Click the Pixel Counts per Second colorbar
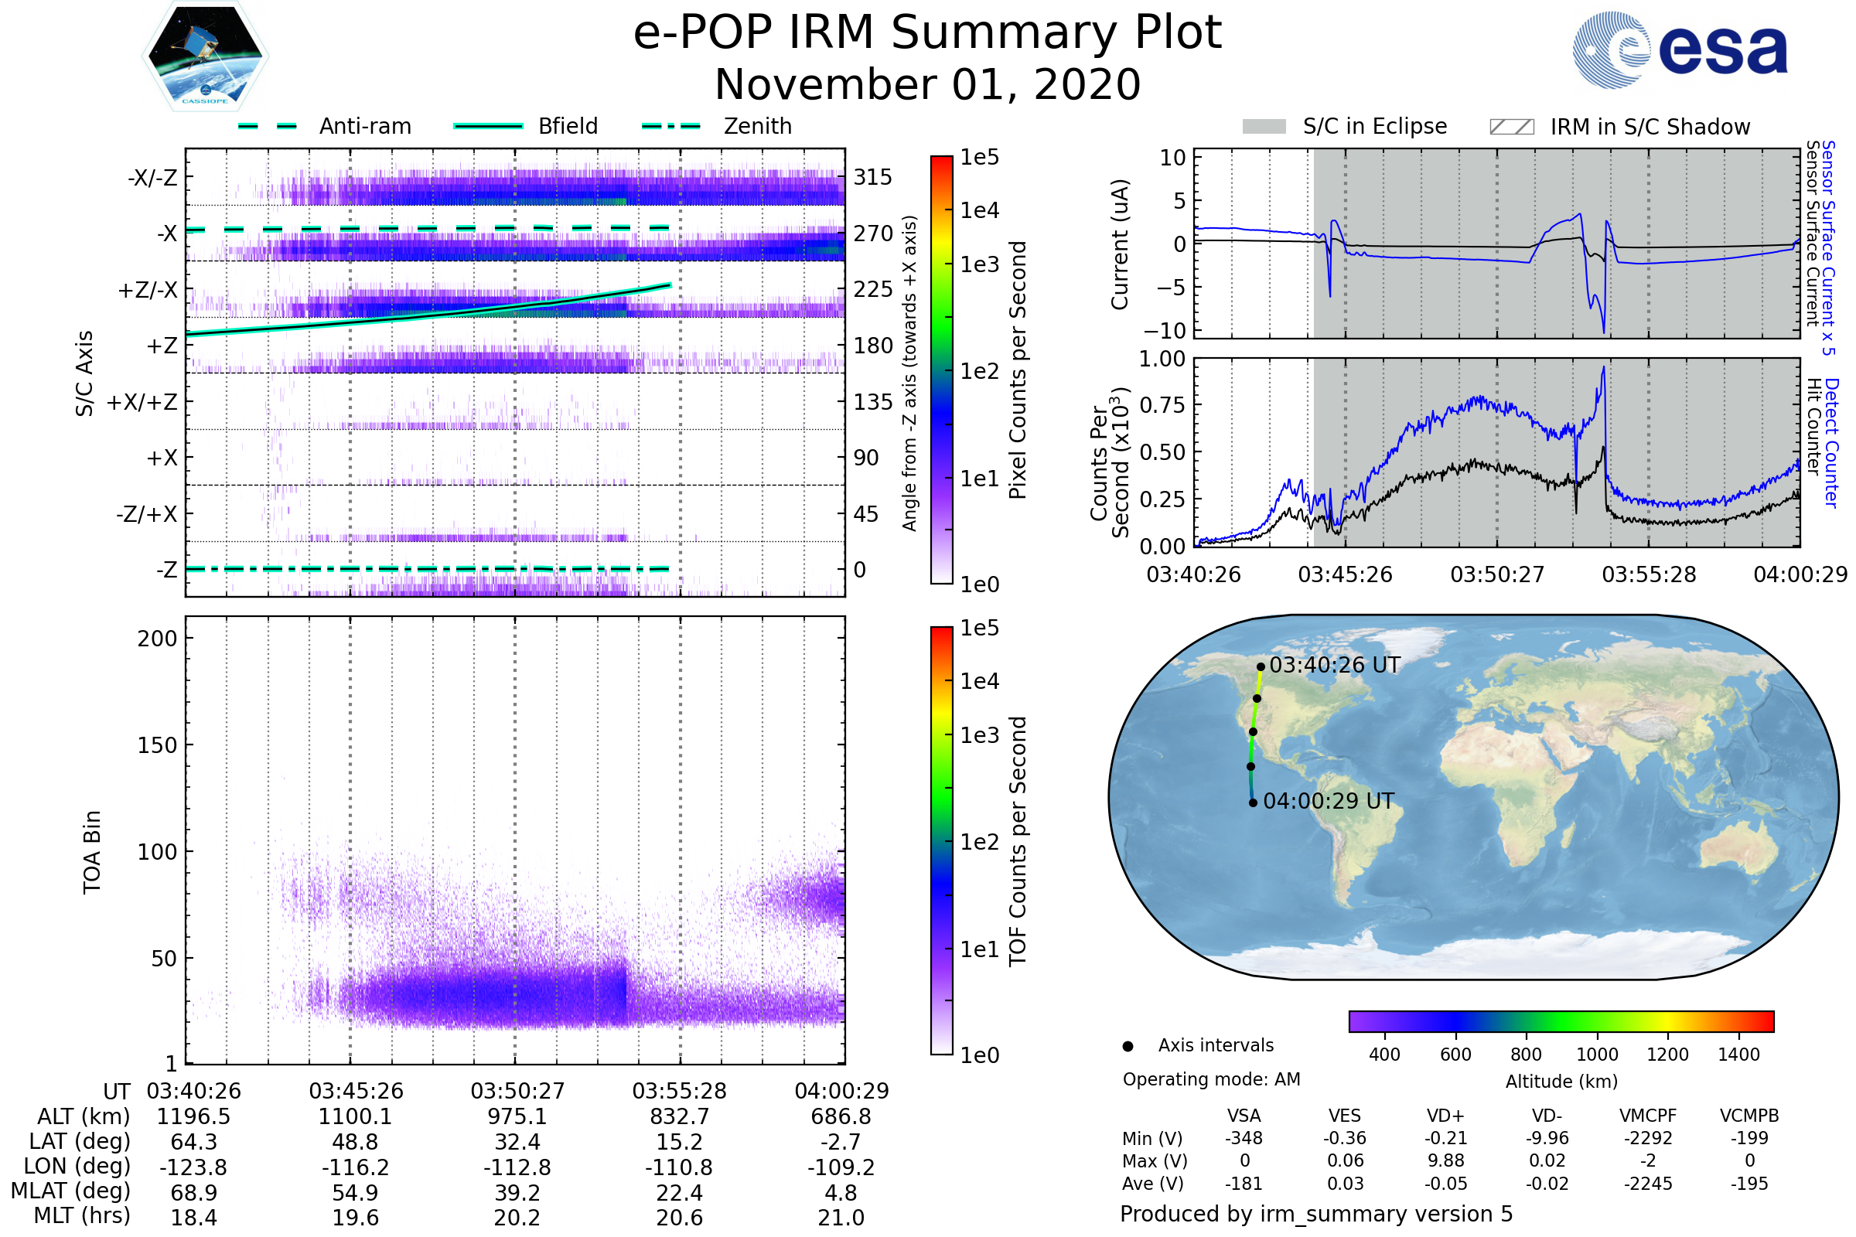1856x1237 pixels. pyautogui.click(x=941, y=370)
